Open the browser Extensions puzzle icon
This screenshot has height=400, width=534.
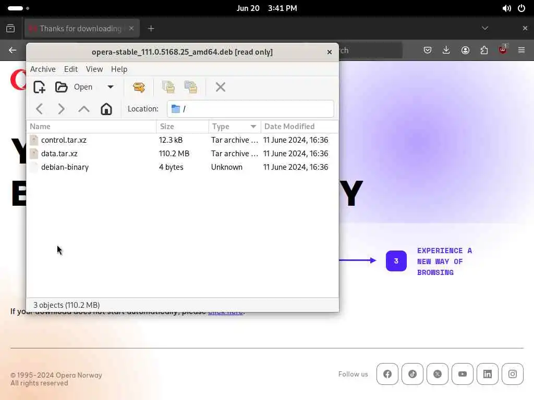[x=484, y=51]
